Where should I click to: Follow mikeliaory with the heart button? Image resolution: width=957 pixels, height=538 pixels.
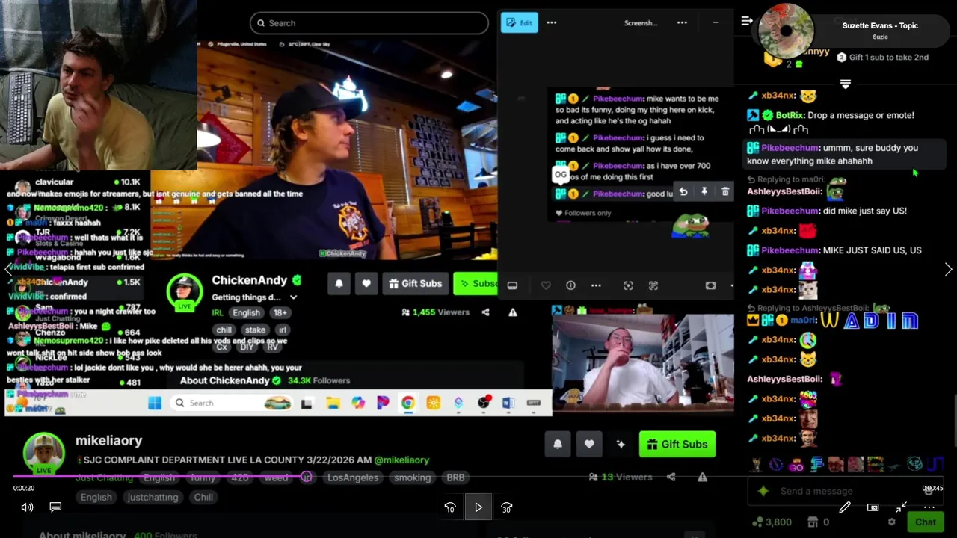[589, 444]
